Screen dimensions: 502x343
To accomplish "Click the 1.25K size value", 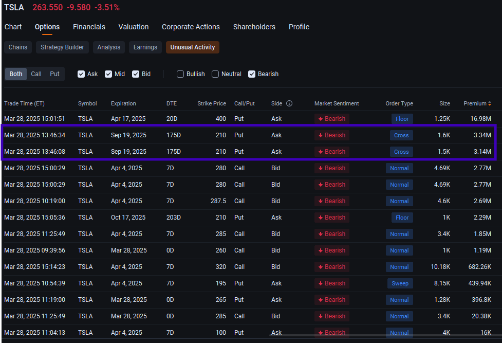I will (x=442, y=119).
